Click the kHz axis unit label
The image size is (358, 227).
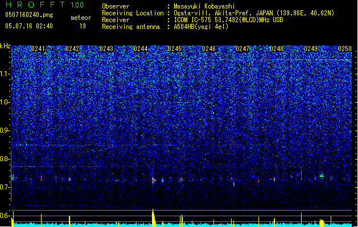[x=5, y=46]
